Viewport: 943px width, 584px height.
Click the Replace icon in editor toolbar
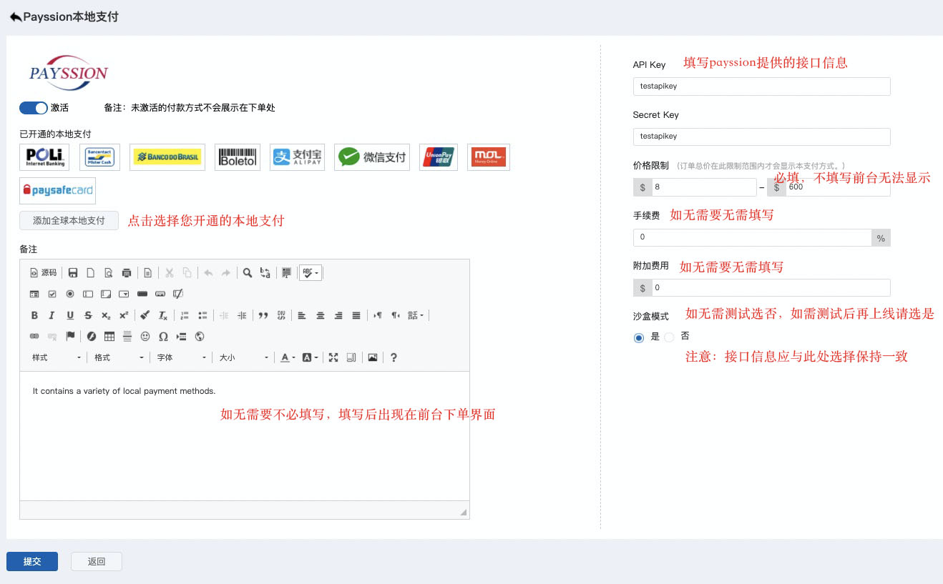[x=265, y=272]
